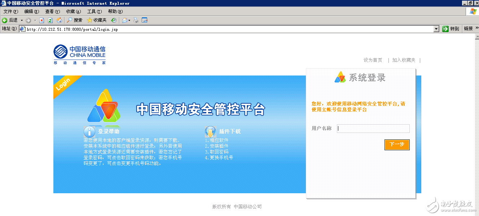Click inside the 用户名称 username field
The width and height of the screenshot is (479, 216).
pyautogui.click(x=373, y=128)
